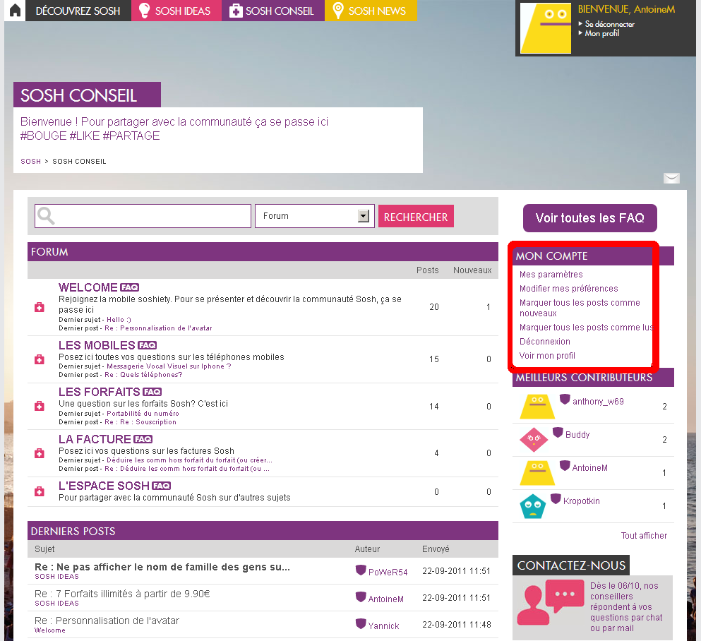
Task: Open the SOSH NEWS tab
Action: click(x=370, y=11)
